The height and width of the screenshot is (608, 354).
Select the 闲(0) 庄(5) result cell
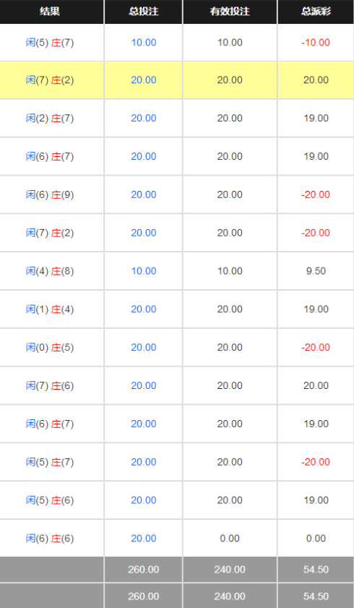[x=50, y=347]
